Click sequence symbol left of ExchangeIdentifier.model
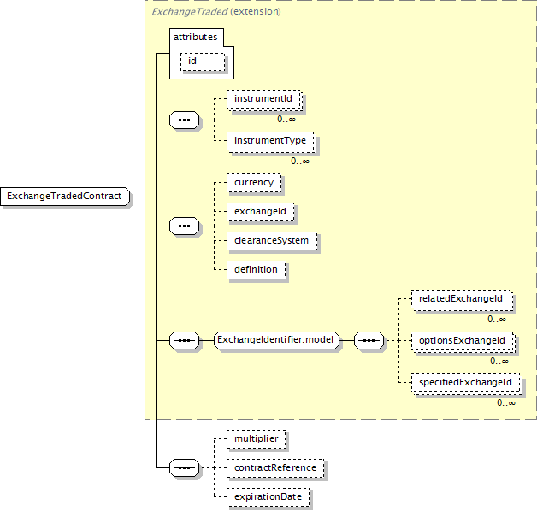This screenshot has width=537, height=511. coord(185,340)
